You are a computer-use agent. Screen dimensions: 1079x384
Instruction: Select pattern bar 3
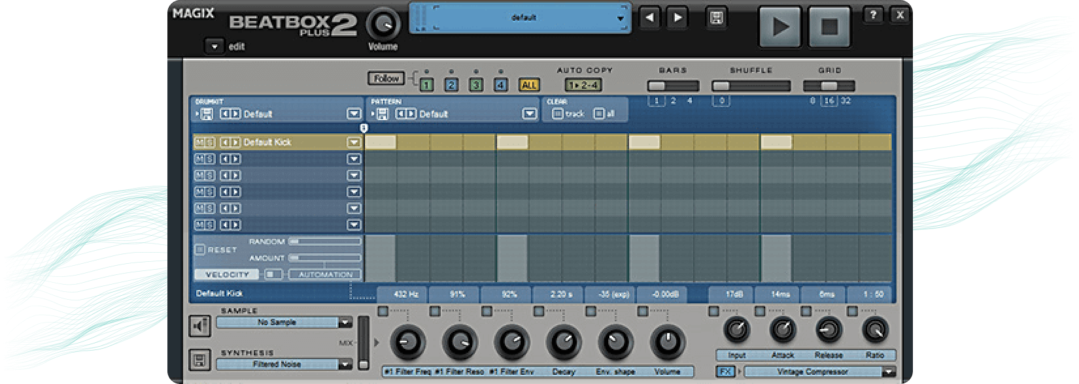pos(476,85)
